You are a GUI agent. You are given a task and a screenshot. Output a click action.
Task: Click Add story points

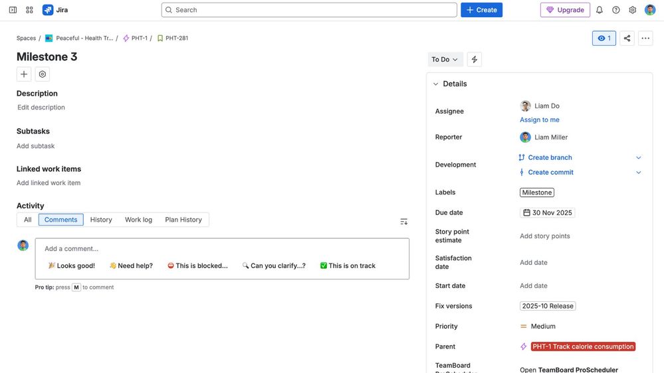[544, 236]
